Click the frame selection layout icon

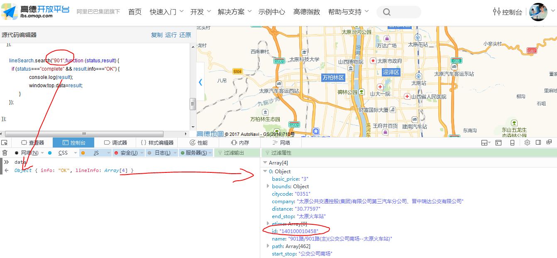(x=485, y=143)
